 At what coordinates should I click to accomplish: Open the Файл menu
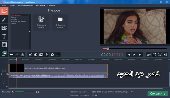coord(4,5)
